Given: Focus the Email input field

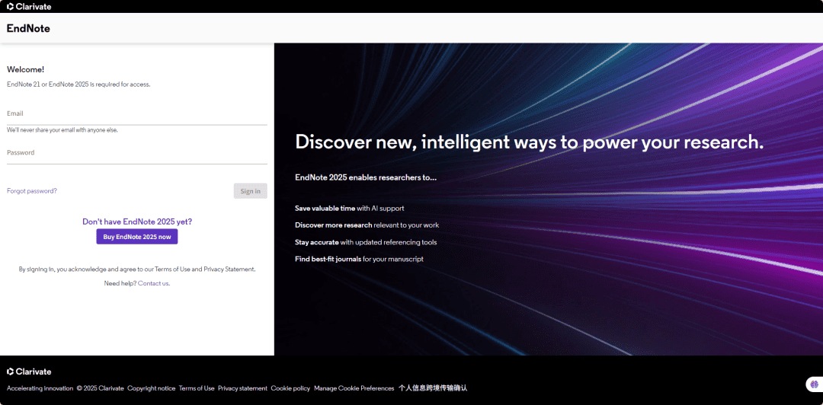Looking at the screenshot, I should coord(137,114).
